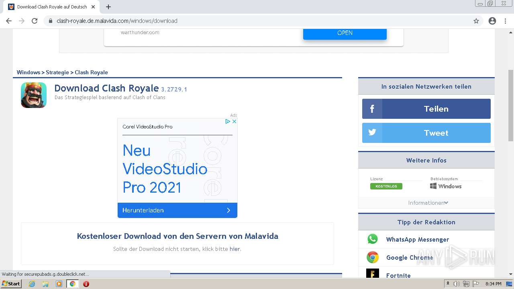Click the Neu VideoStudio Pro 2021 ad text
514x289 pixels.
(x=165, y=169)
